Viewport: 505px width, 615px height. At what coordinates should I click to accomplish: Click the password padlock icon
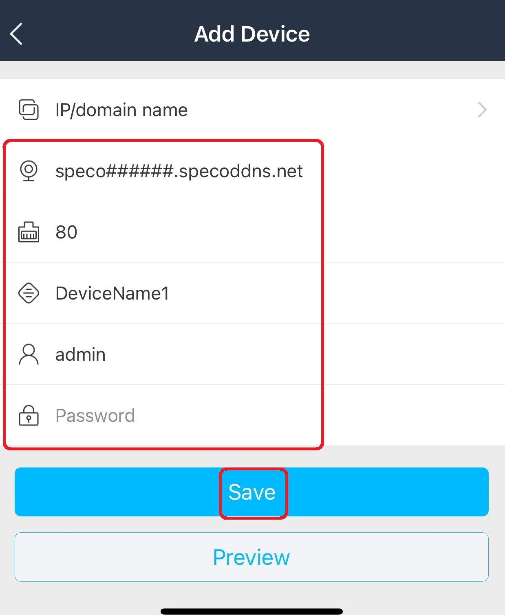[29, 415]
